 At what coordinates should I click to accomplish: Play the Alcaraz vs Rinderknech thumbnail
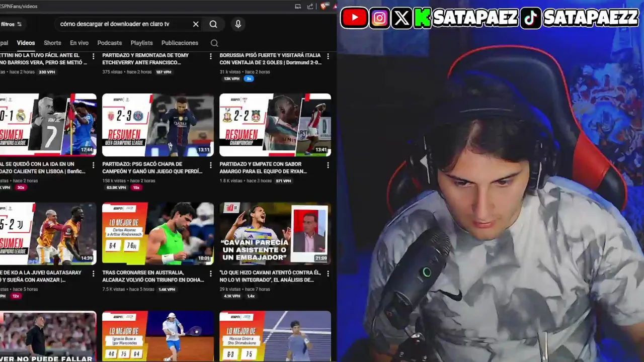pos(158,233)
